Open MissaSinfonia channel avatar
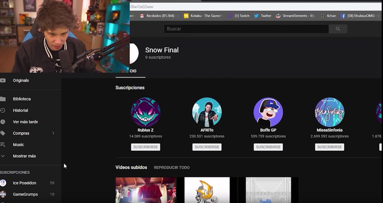Image resolution: width=383 pixels, height=203 pixels. [x=329, y=112]
